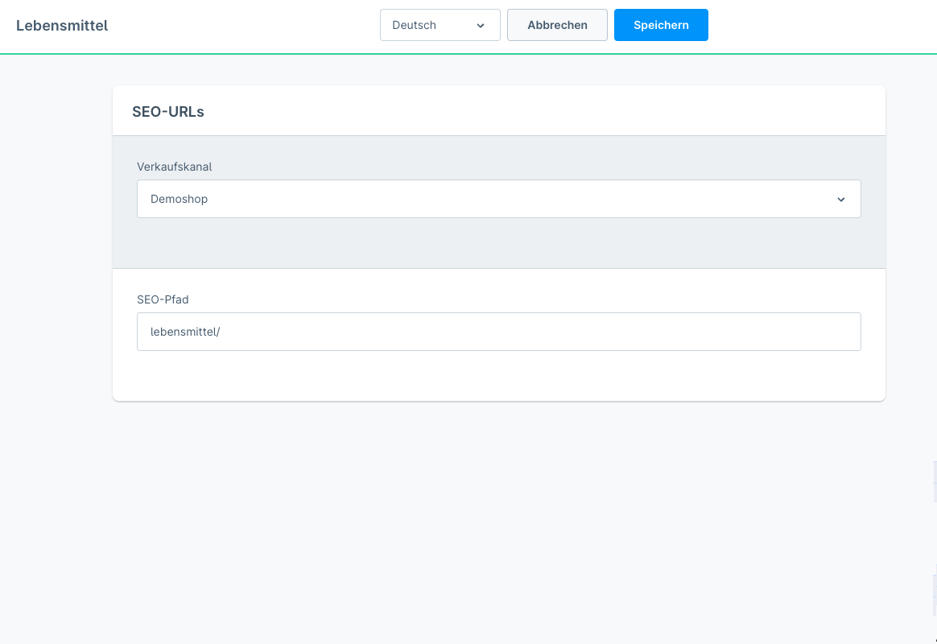Click the Abbrechen button
The image size is (937, 644).
[x=557, y=25]
